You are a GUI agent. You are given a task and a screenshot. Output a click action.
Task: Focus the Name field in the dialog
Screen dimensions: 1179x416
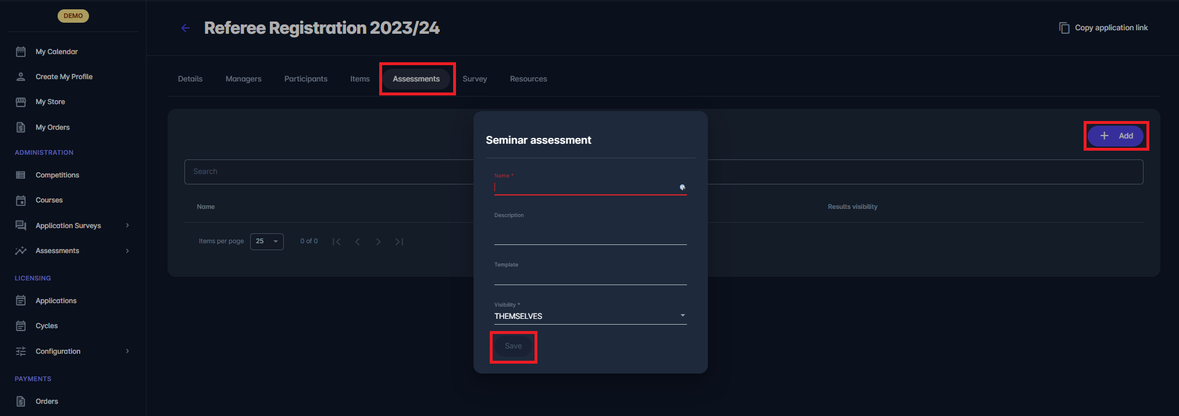click(585, 187)
